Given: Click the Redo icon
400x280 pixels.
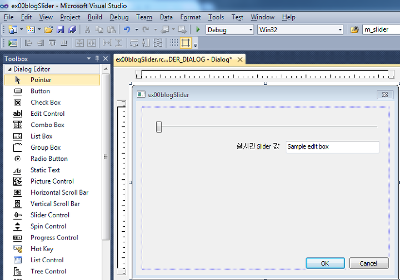Looking at the screenshot, I should click(x=146, y=30).
